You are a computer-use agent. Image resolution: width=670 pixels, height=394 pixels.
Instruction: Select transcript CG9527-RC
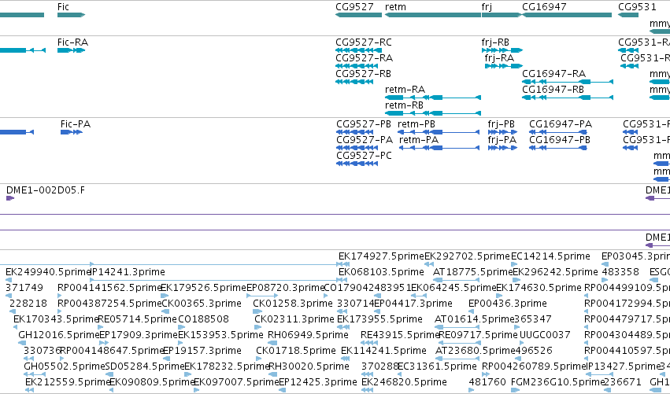364,42
